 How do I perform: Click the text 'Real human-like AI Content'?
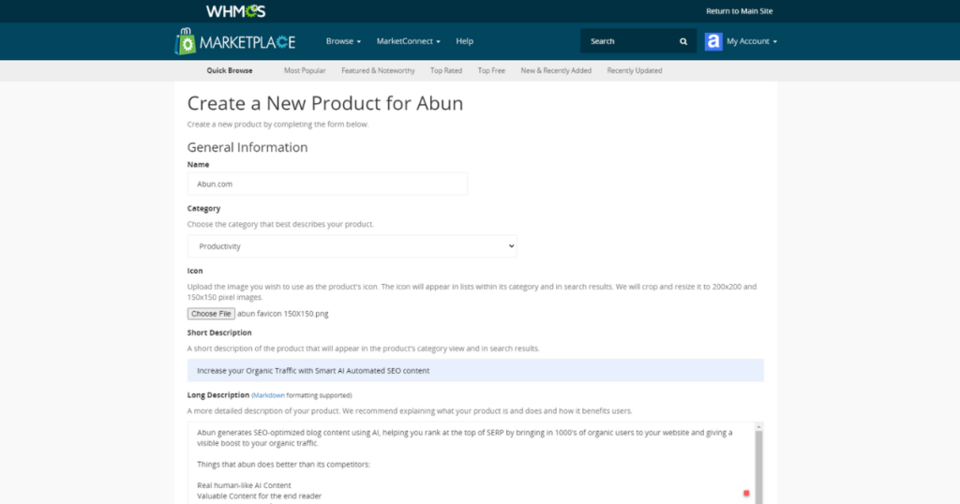pyautogui.click(x=245, y=485)
